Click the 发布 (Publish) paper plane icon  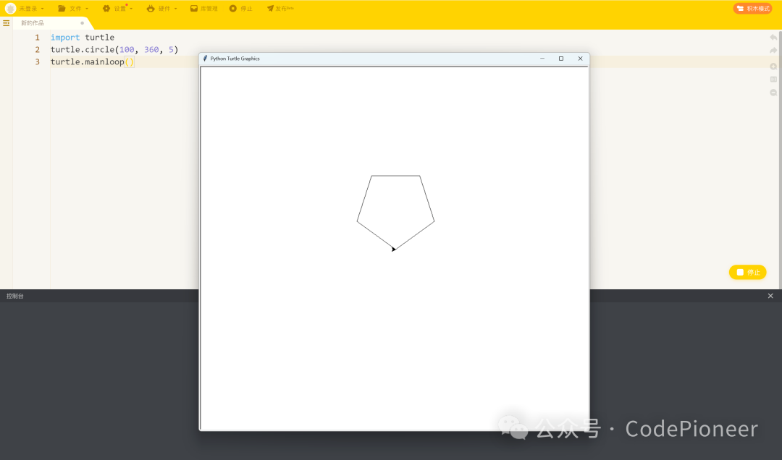[x=271, y=9]
